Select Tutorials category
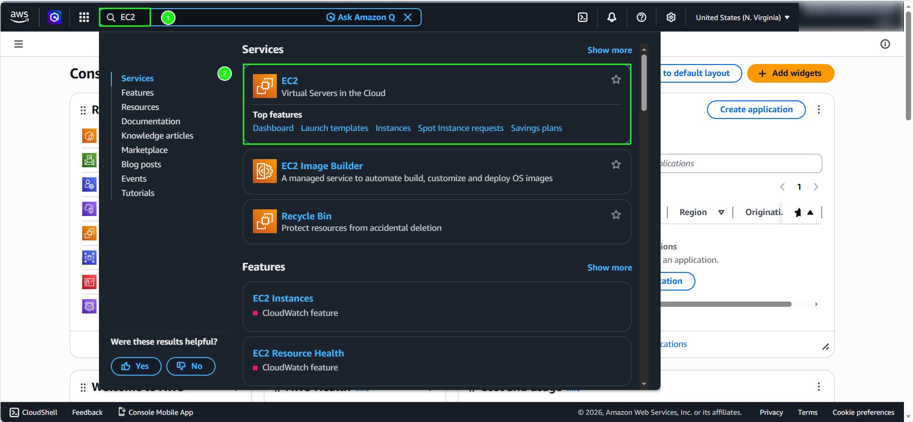 138,193
